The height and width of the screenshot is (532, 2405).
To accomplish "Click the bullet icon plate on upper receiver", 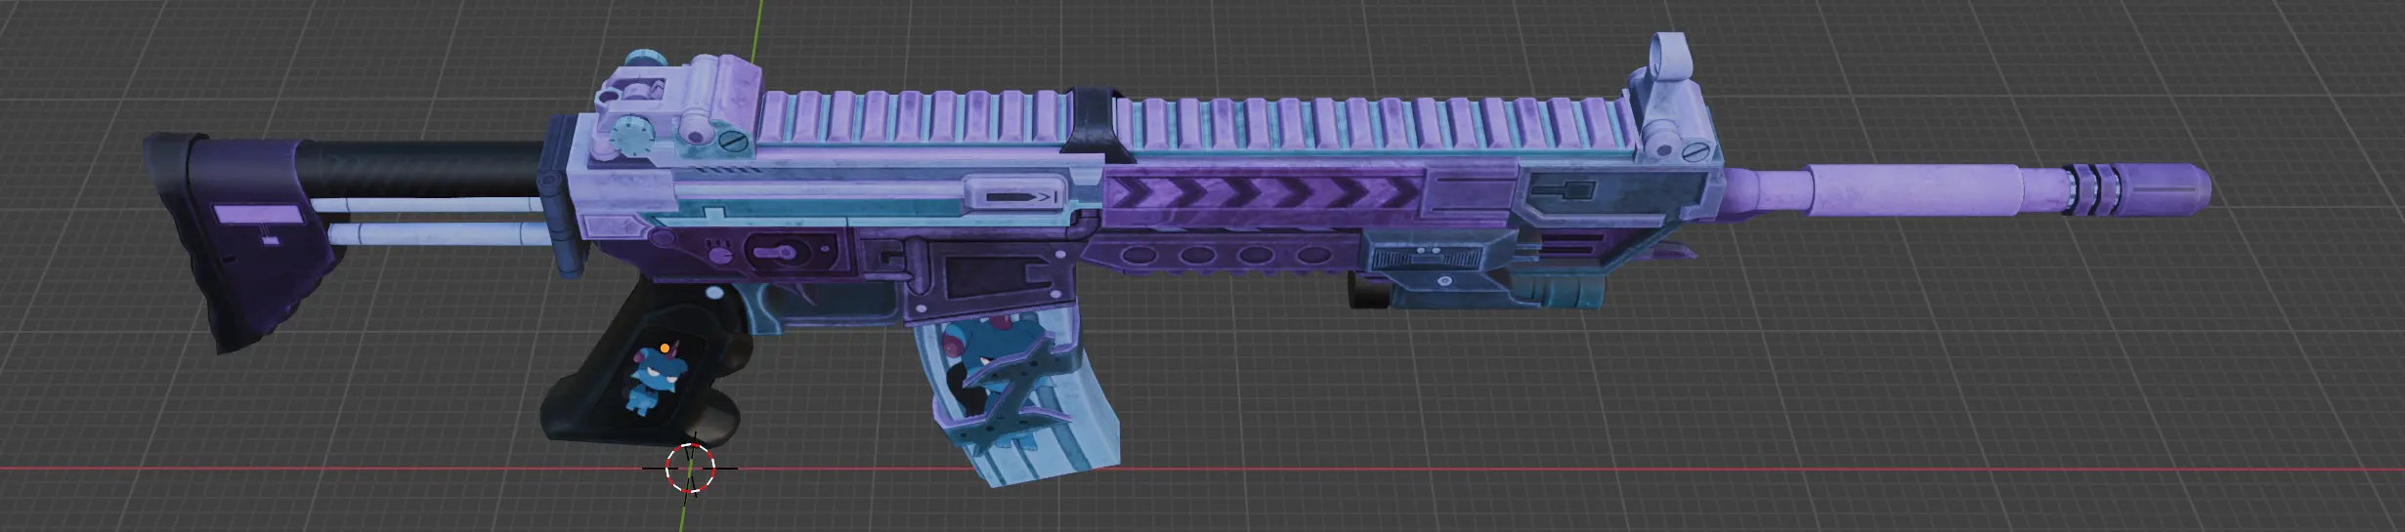I will click(x=1013, y=194).
